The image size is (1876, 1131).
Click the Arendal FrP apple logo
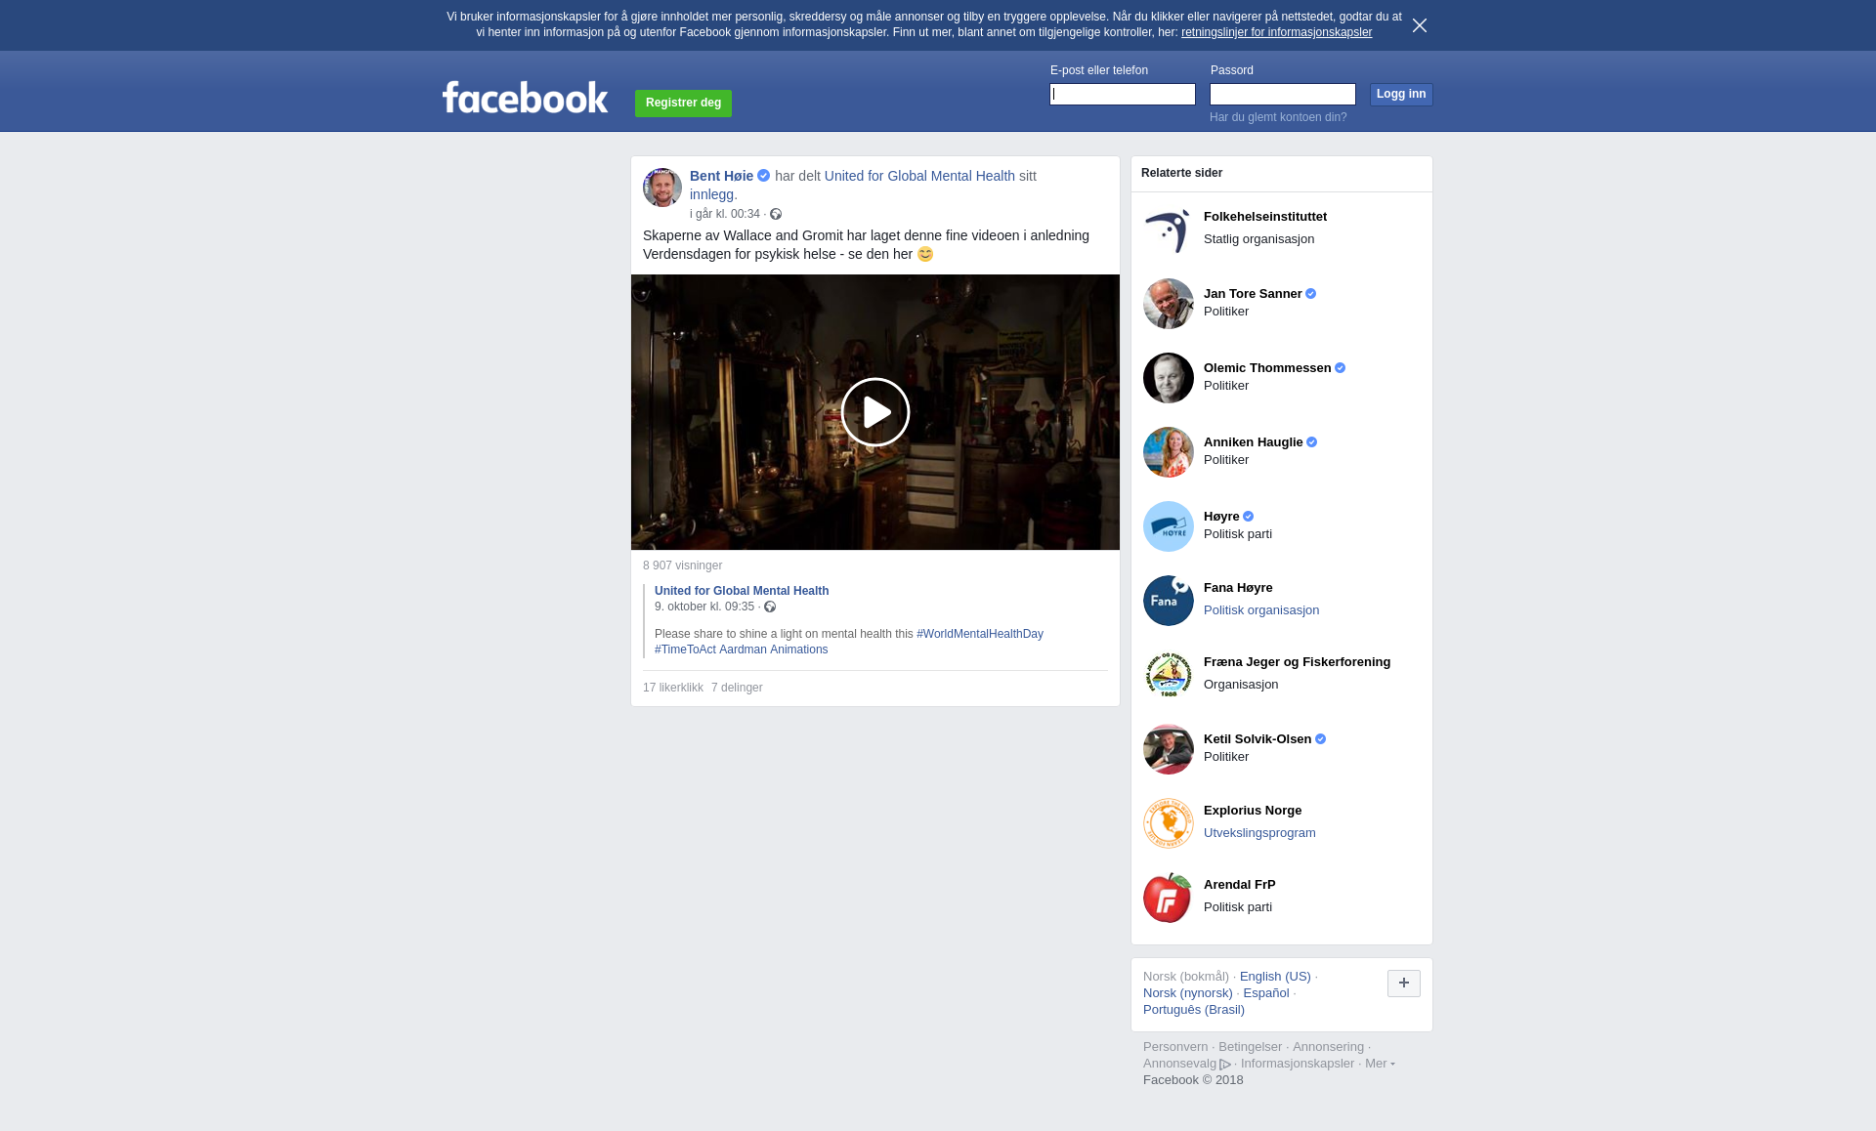pyautogui.click(x=1169, y=898)
